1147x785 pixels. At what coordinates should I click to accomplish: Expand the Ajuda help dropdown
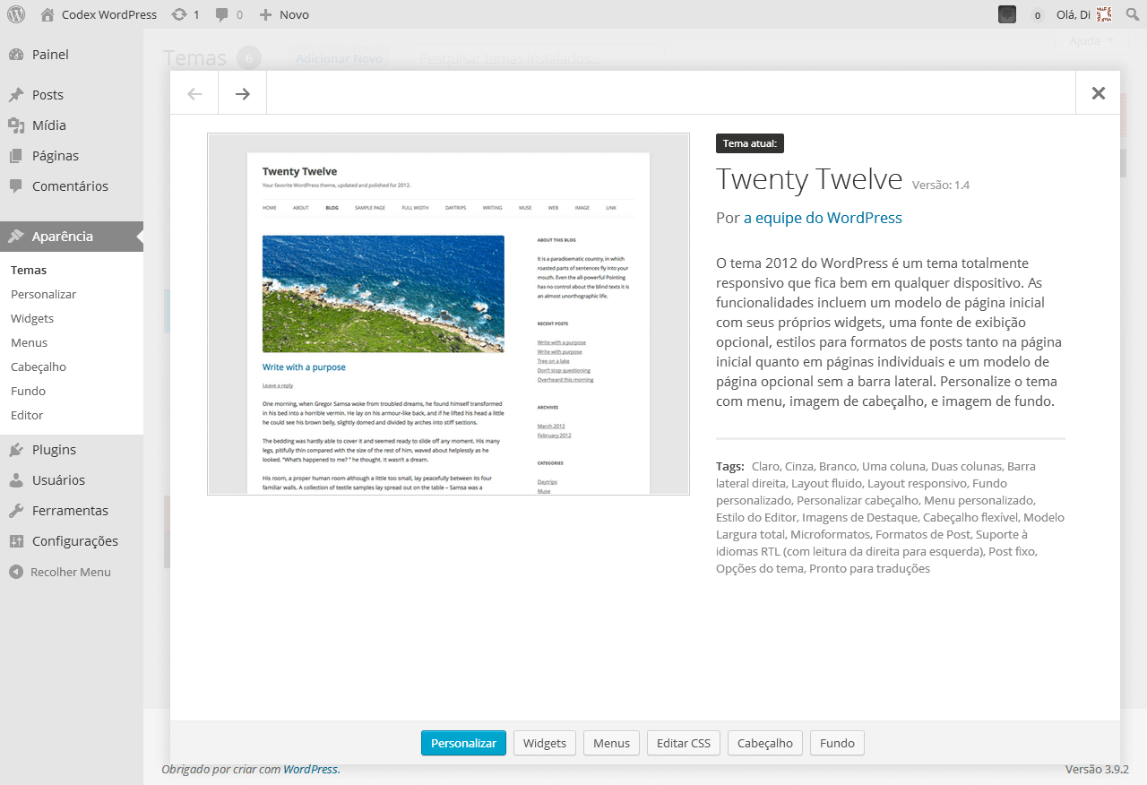[x=1091, y=40]
